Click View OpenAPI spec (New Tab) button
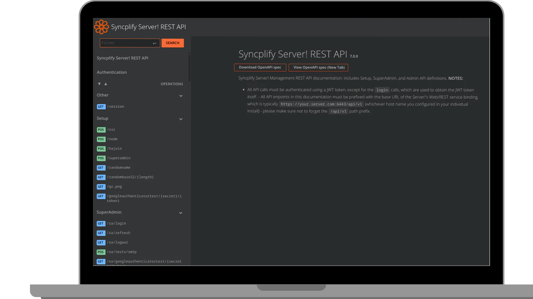The width and height of the screenshot is (533, 299). [x=318, y=67]
